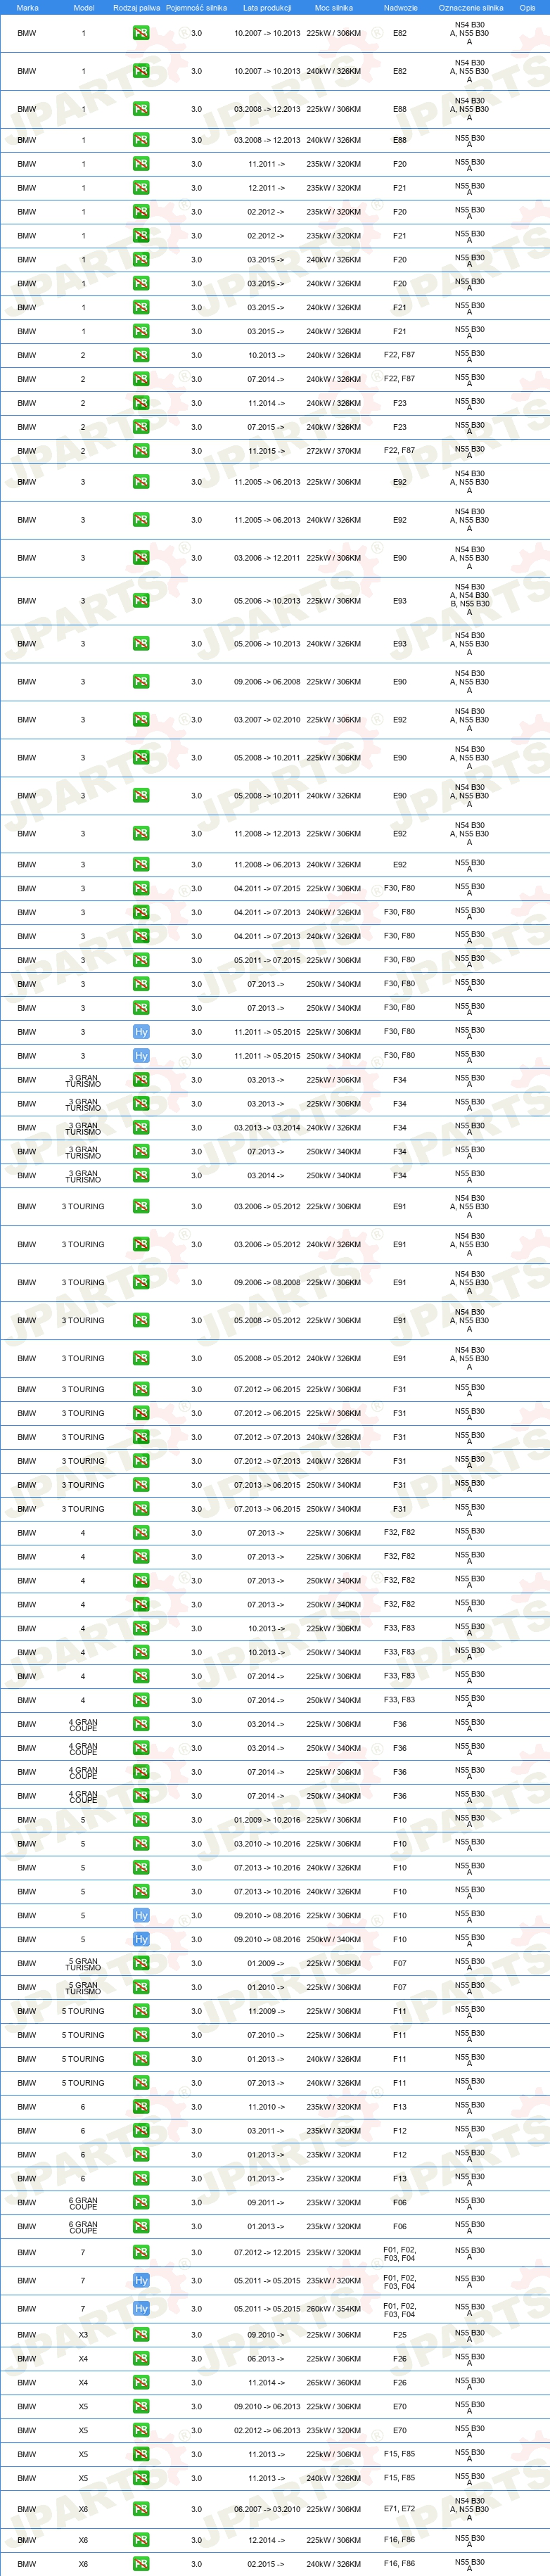This screenshot has height=2576, width=550.
Task: Select the '09.2011 ->' date in 6 Gran Coupe row
Action: pos(267,2203)
